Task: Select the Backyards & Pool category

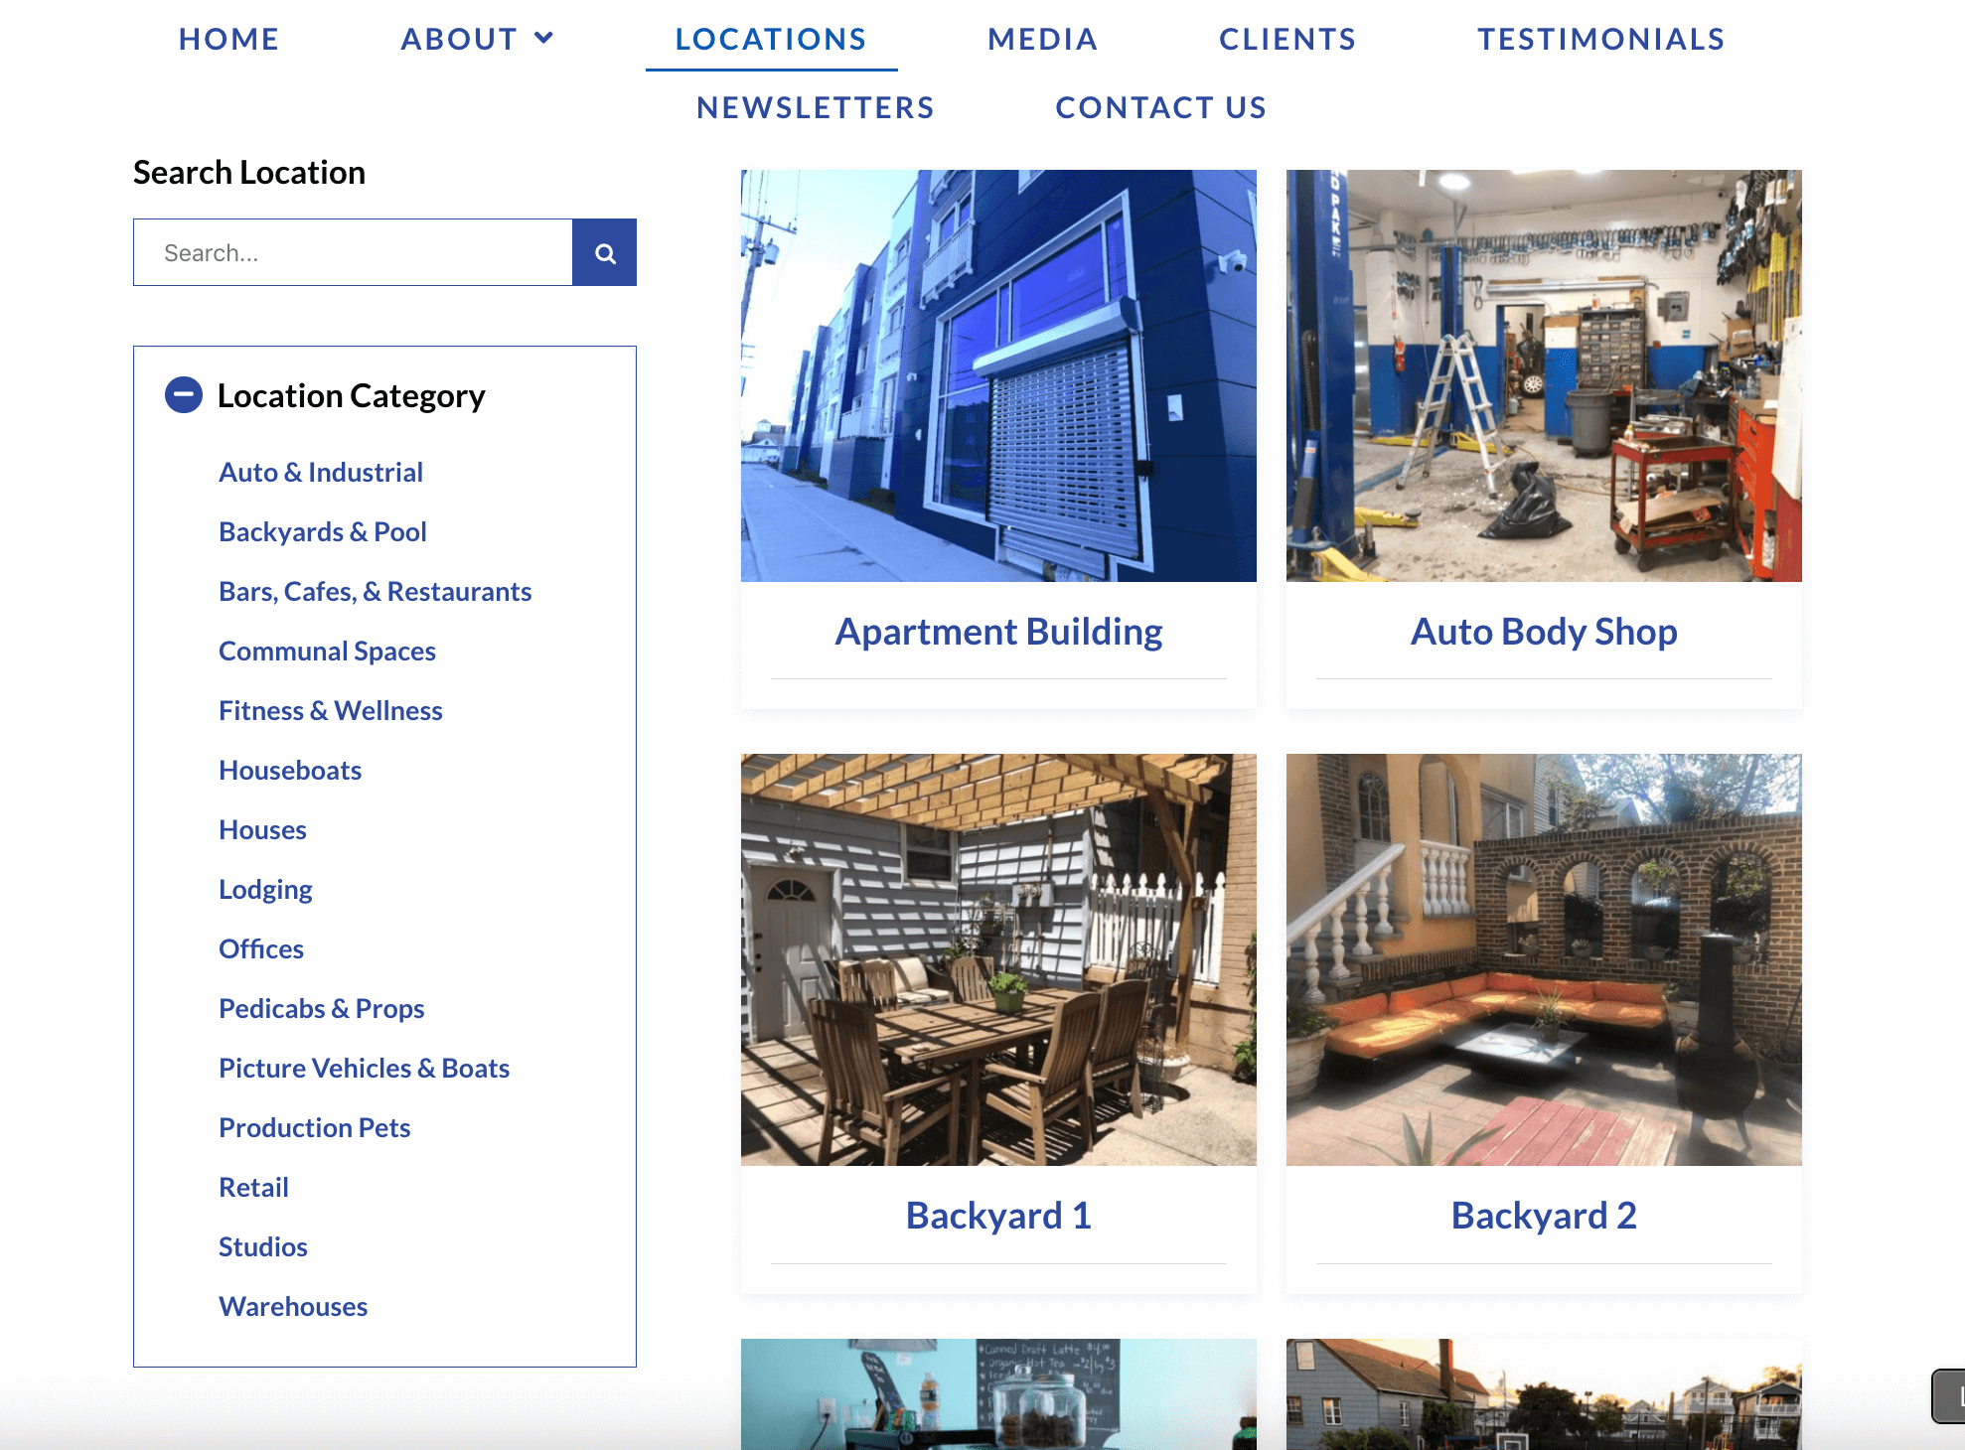Action: (x=323, y=532)
